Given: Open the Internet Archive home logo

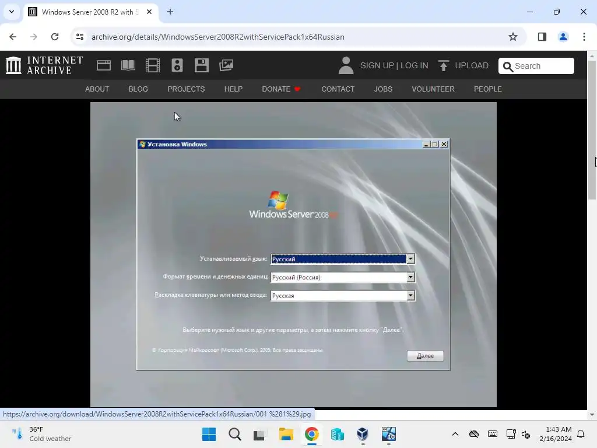Looking at the screenshot, I should [x=44, y=65].
